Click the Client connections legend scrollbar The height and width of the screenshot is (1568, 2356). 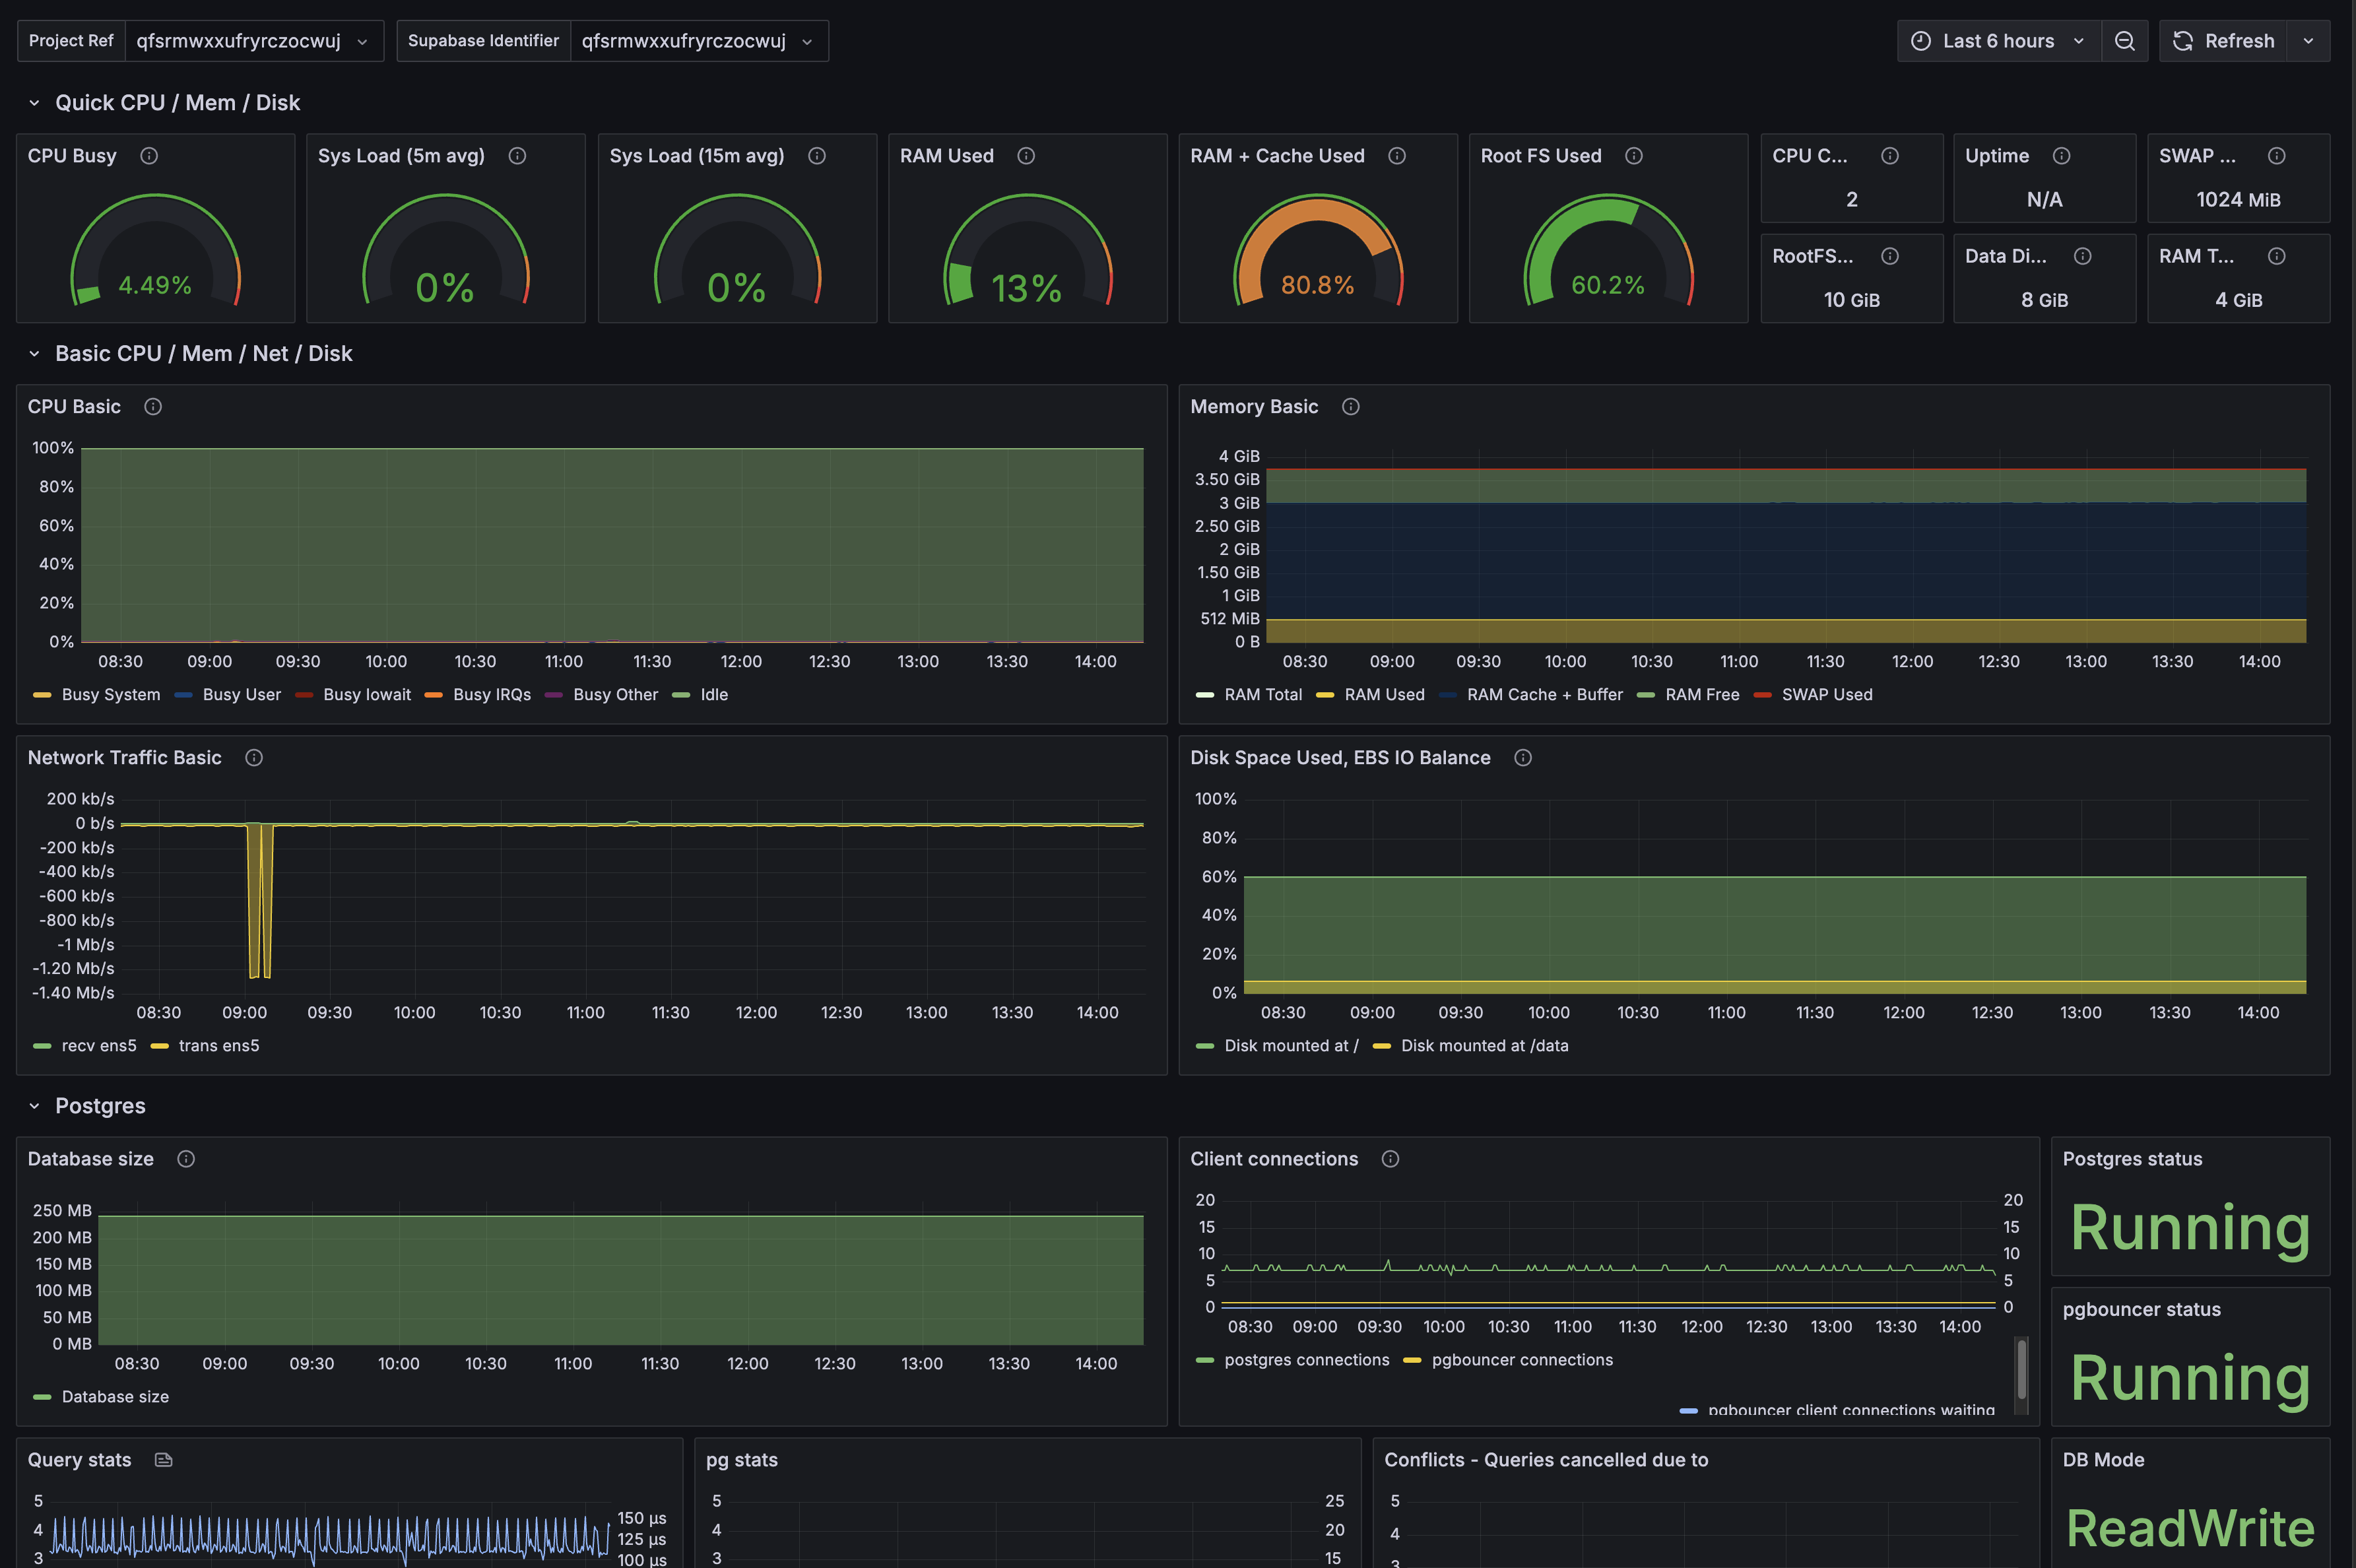click(2021, 1370)
